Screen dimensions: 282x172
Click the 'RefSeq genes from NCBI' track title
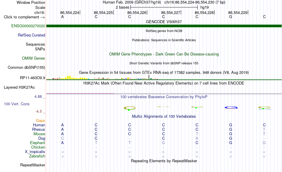tap(164, 31)
